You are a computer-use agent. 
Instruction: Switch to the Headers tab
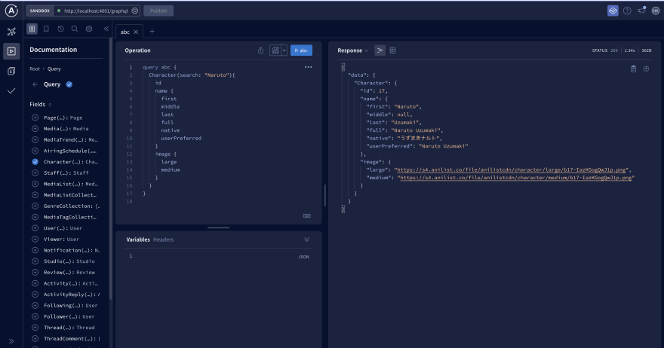pyautogui.click(x=164, y=240)
